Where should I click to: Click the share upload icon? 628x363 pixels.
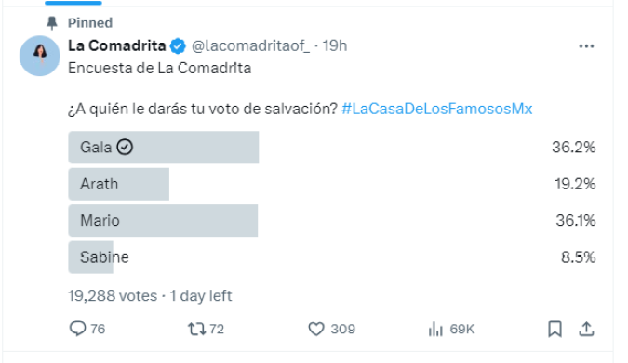586,329
